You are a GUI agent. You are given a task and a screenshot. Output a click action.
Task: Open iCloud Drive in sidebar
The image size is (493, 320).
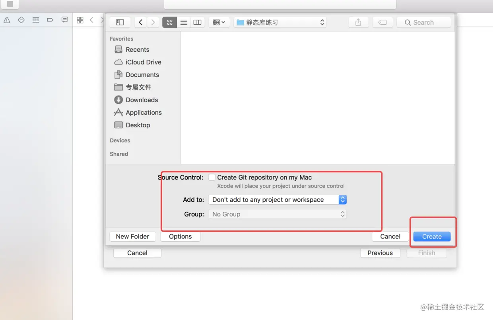click(x=138, y=62)
